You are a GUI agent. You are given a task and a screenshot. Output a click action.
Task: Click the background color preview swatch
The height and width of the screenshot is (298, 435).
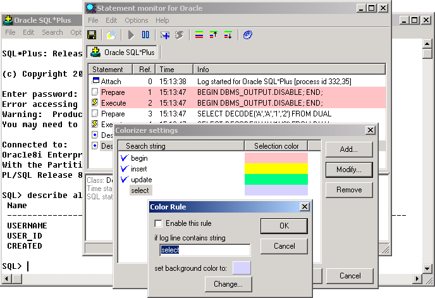[242, 268]
